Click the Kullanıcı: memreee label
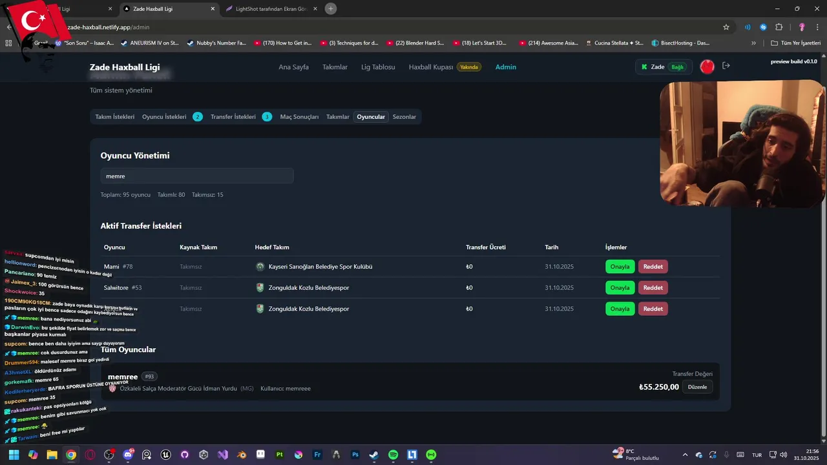The height and width of the screenshot is (465, 827). 286,389
